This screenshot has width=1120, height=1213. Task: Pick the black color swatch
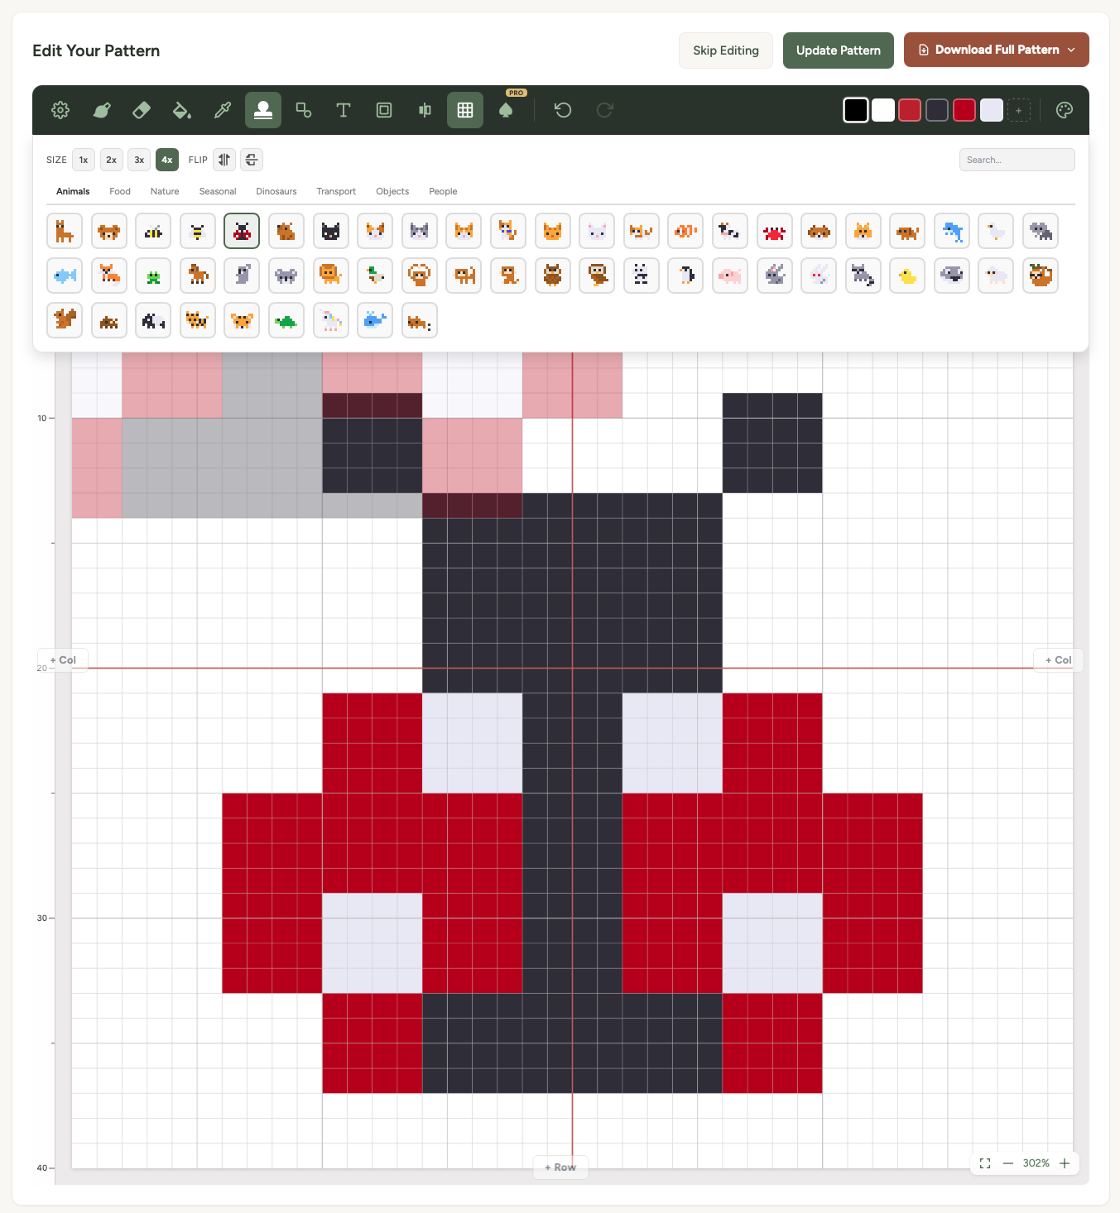[856, 110]
